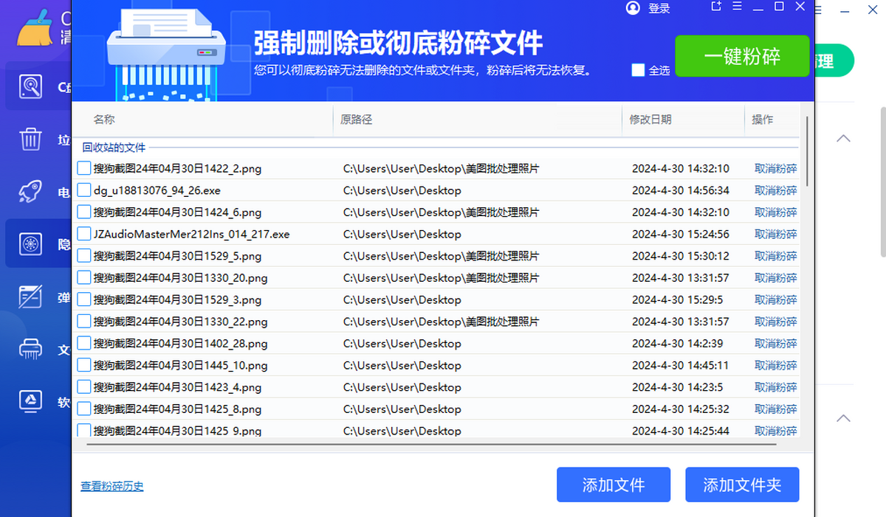The width and height of the screenshot is (886, 517).
Task: Click the user avatar login icon
Action: click(x=633, y=8)
